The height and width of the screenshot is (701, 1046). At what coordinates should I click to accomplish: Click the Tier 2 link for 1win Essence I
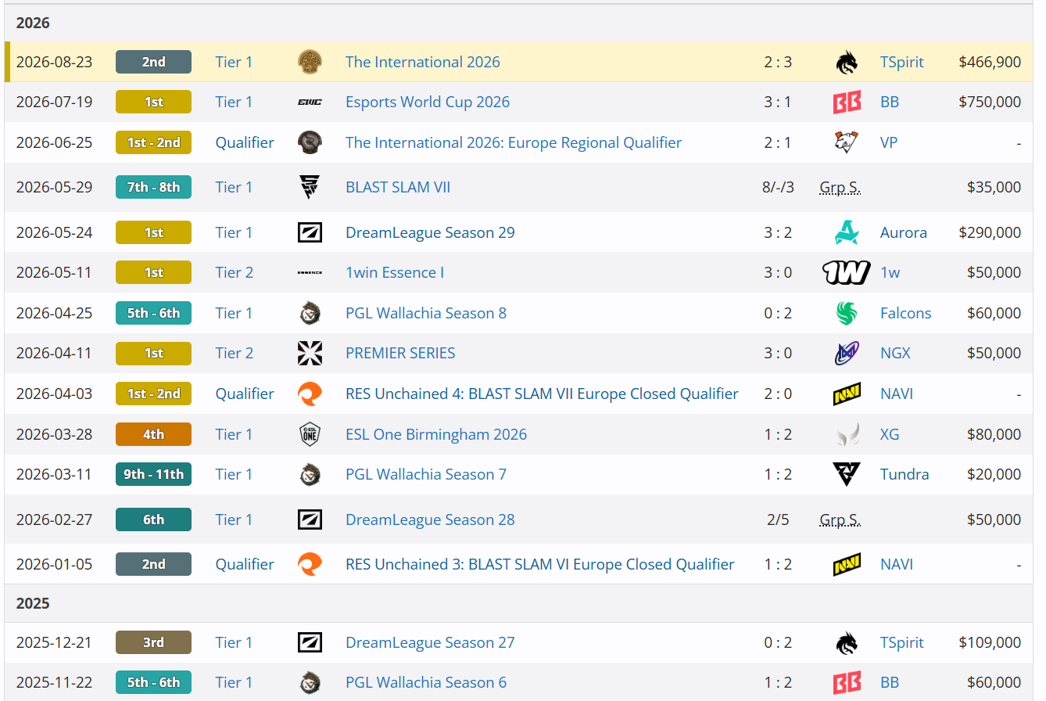pos(235,272)
